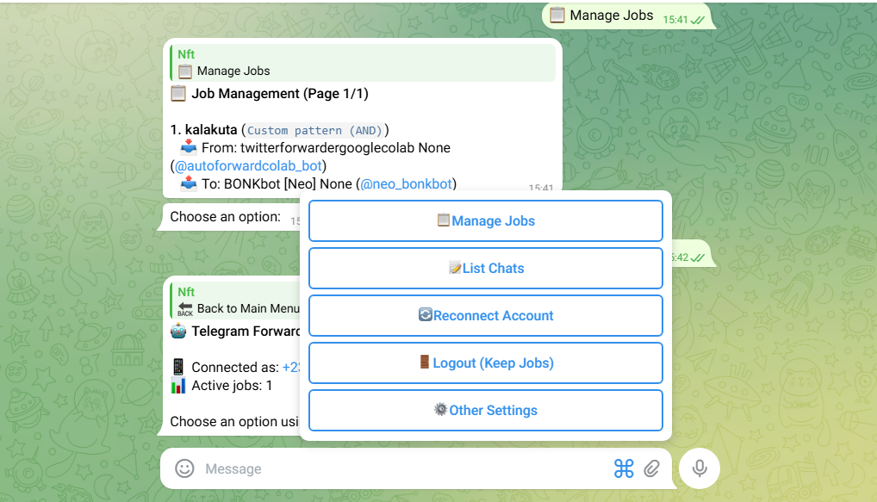Click the From: twitterforwardergooglecolab line
The height and width of the screenshot is (502, 877).
click(x=315, y=148)
